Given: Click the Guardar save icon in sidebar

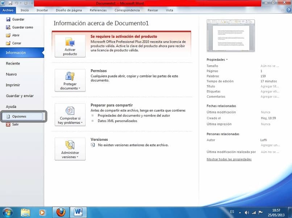Looking at the screenshot, I should (8, 19).
